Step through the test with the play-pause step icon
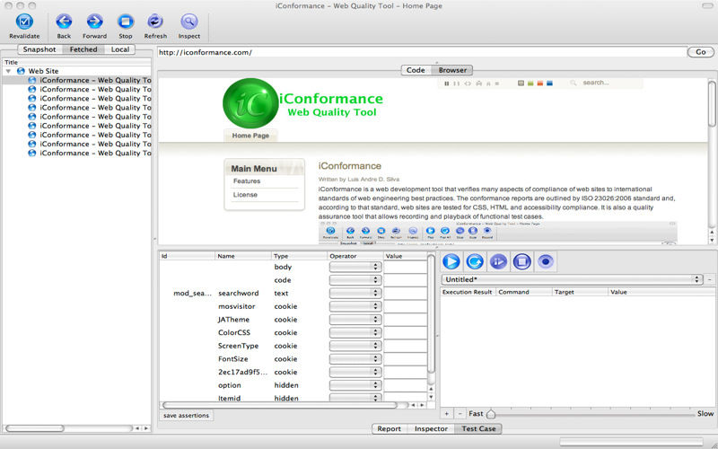The image size is (718, 449). tap(498, 261)
